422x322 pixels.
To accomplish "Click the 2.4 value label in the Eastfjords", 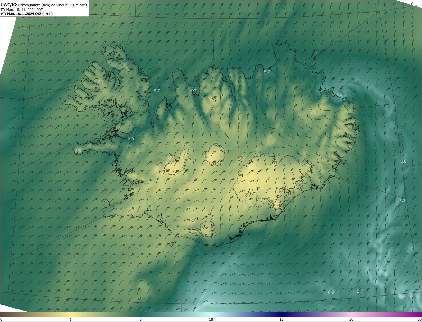I will tap(340, 132).
